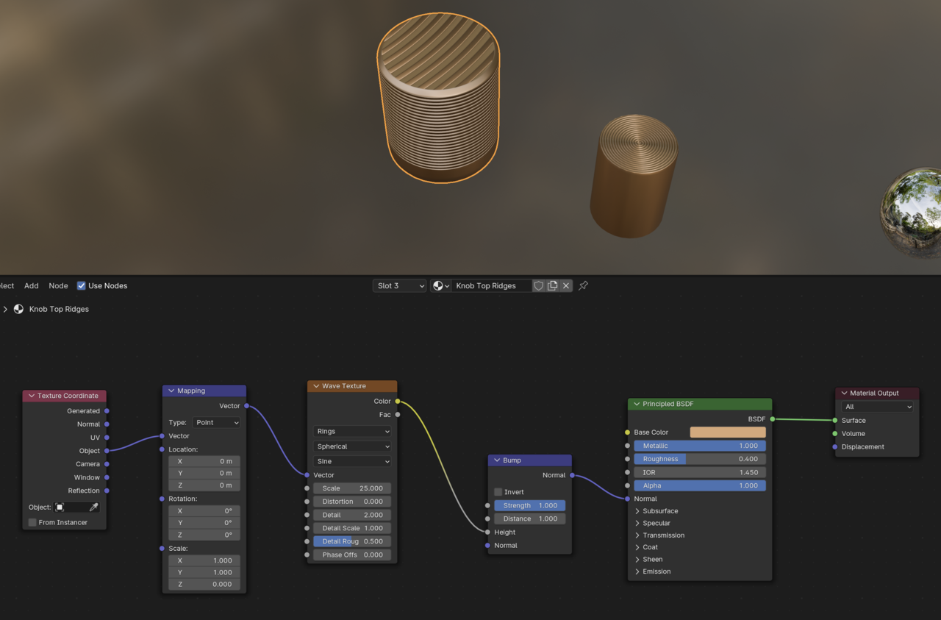
Task: Expand the Subsurface panel in Principled BSDF
Action: pyautogui.click(x=637, y=511)
